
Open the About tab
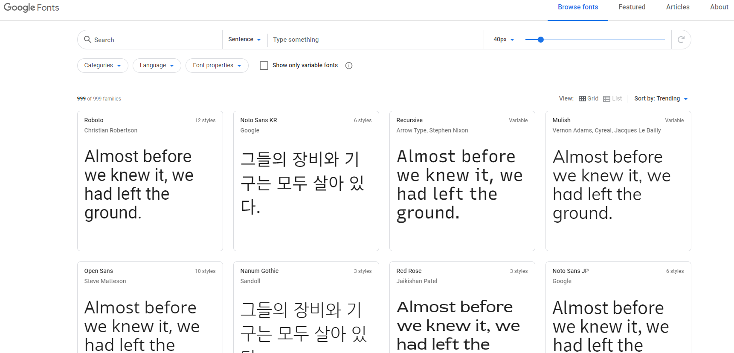coord(719,7)
